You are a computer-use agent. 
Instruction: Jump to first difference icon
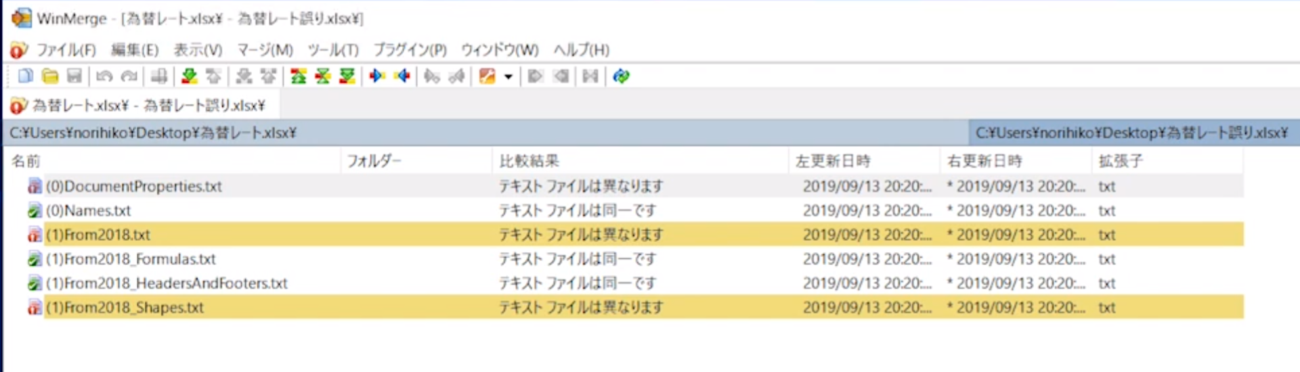click(x=298, y=76)
